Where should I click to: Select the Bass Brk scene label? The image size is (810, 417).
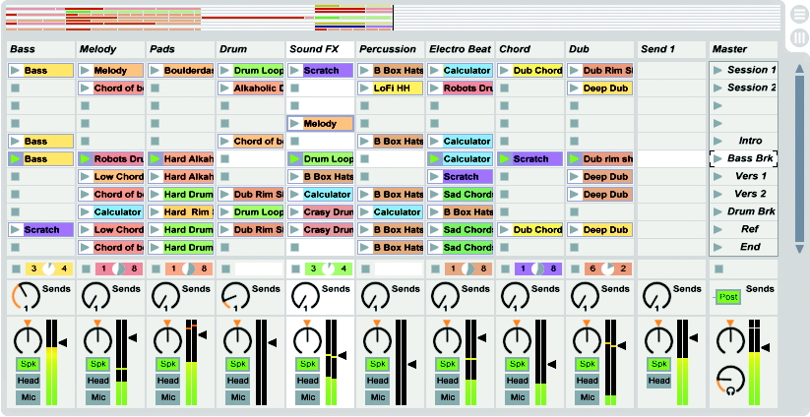point(750,158)
